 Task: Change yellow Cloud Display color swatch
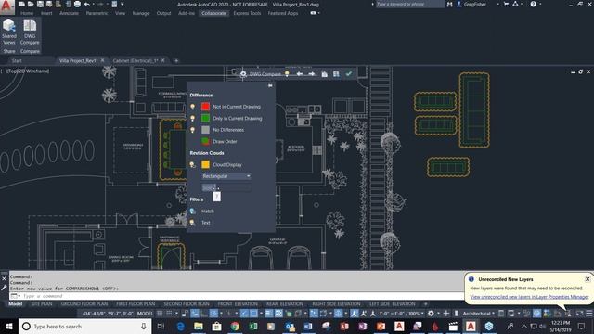[205, 164]
